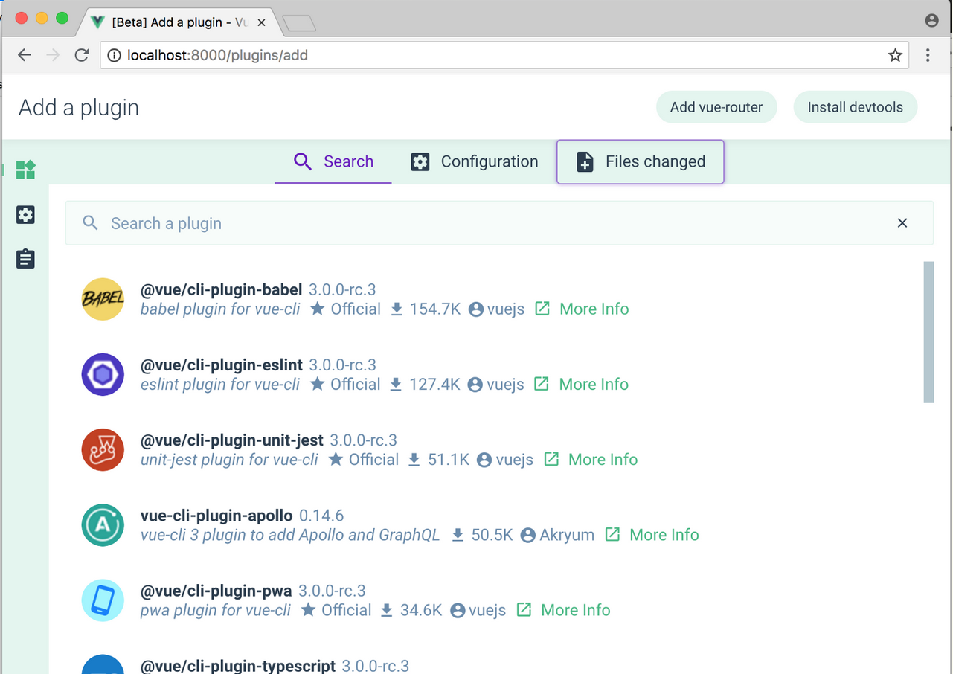Click the Babel plugin logo

coord(103,299)
